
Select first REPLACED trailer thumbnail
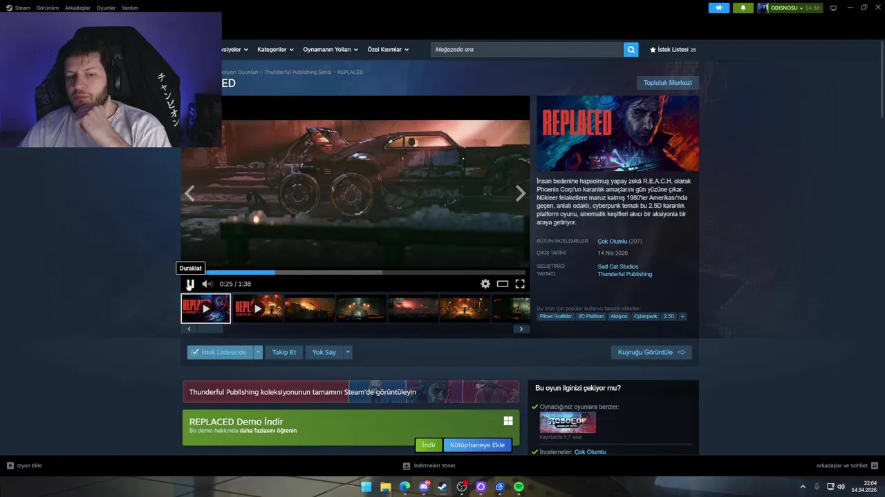click(x=205, y=309)
